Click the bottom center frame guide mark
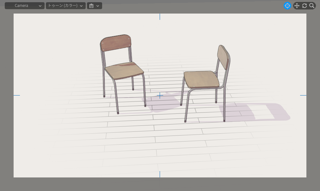 [160, 174]
